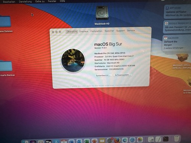Image resolution: width=191 pixels, height=143 pixels.
Task: Open Mission Control from the dock
Action: click(49, 141)
